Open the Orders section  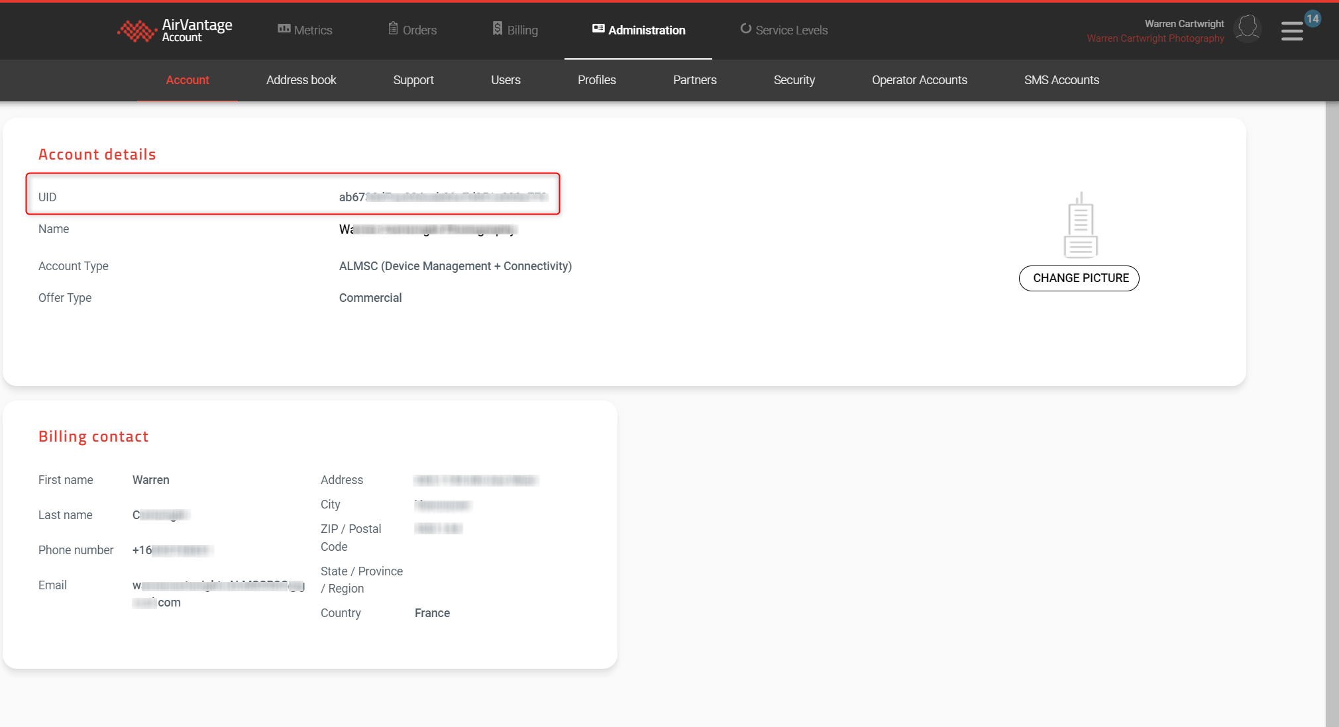click(x=412, y=30)
